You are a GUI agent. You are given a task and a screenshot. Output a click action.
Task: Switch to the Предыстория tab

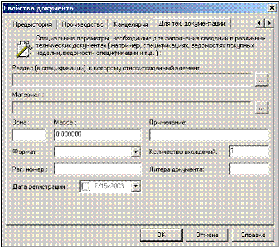(x=32, y=24)
